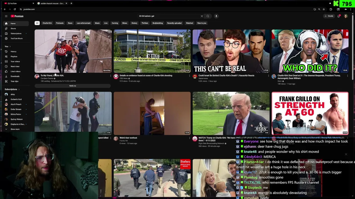Open Sydney Watson subscription channel

point(16,119)
